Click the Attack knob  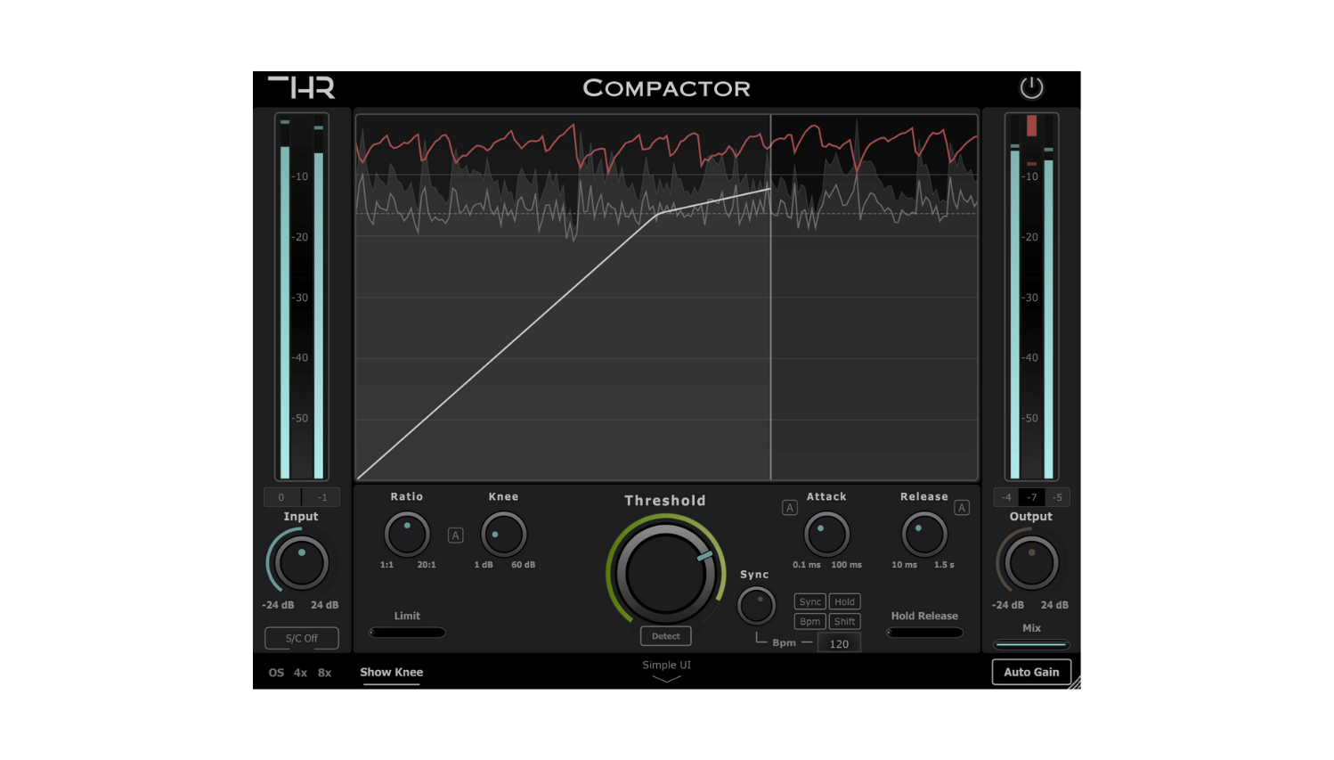[826, 535]
